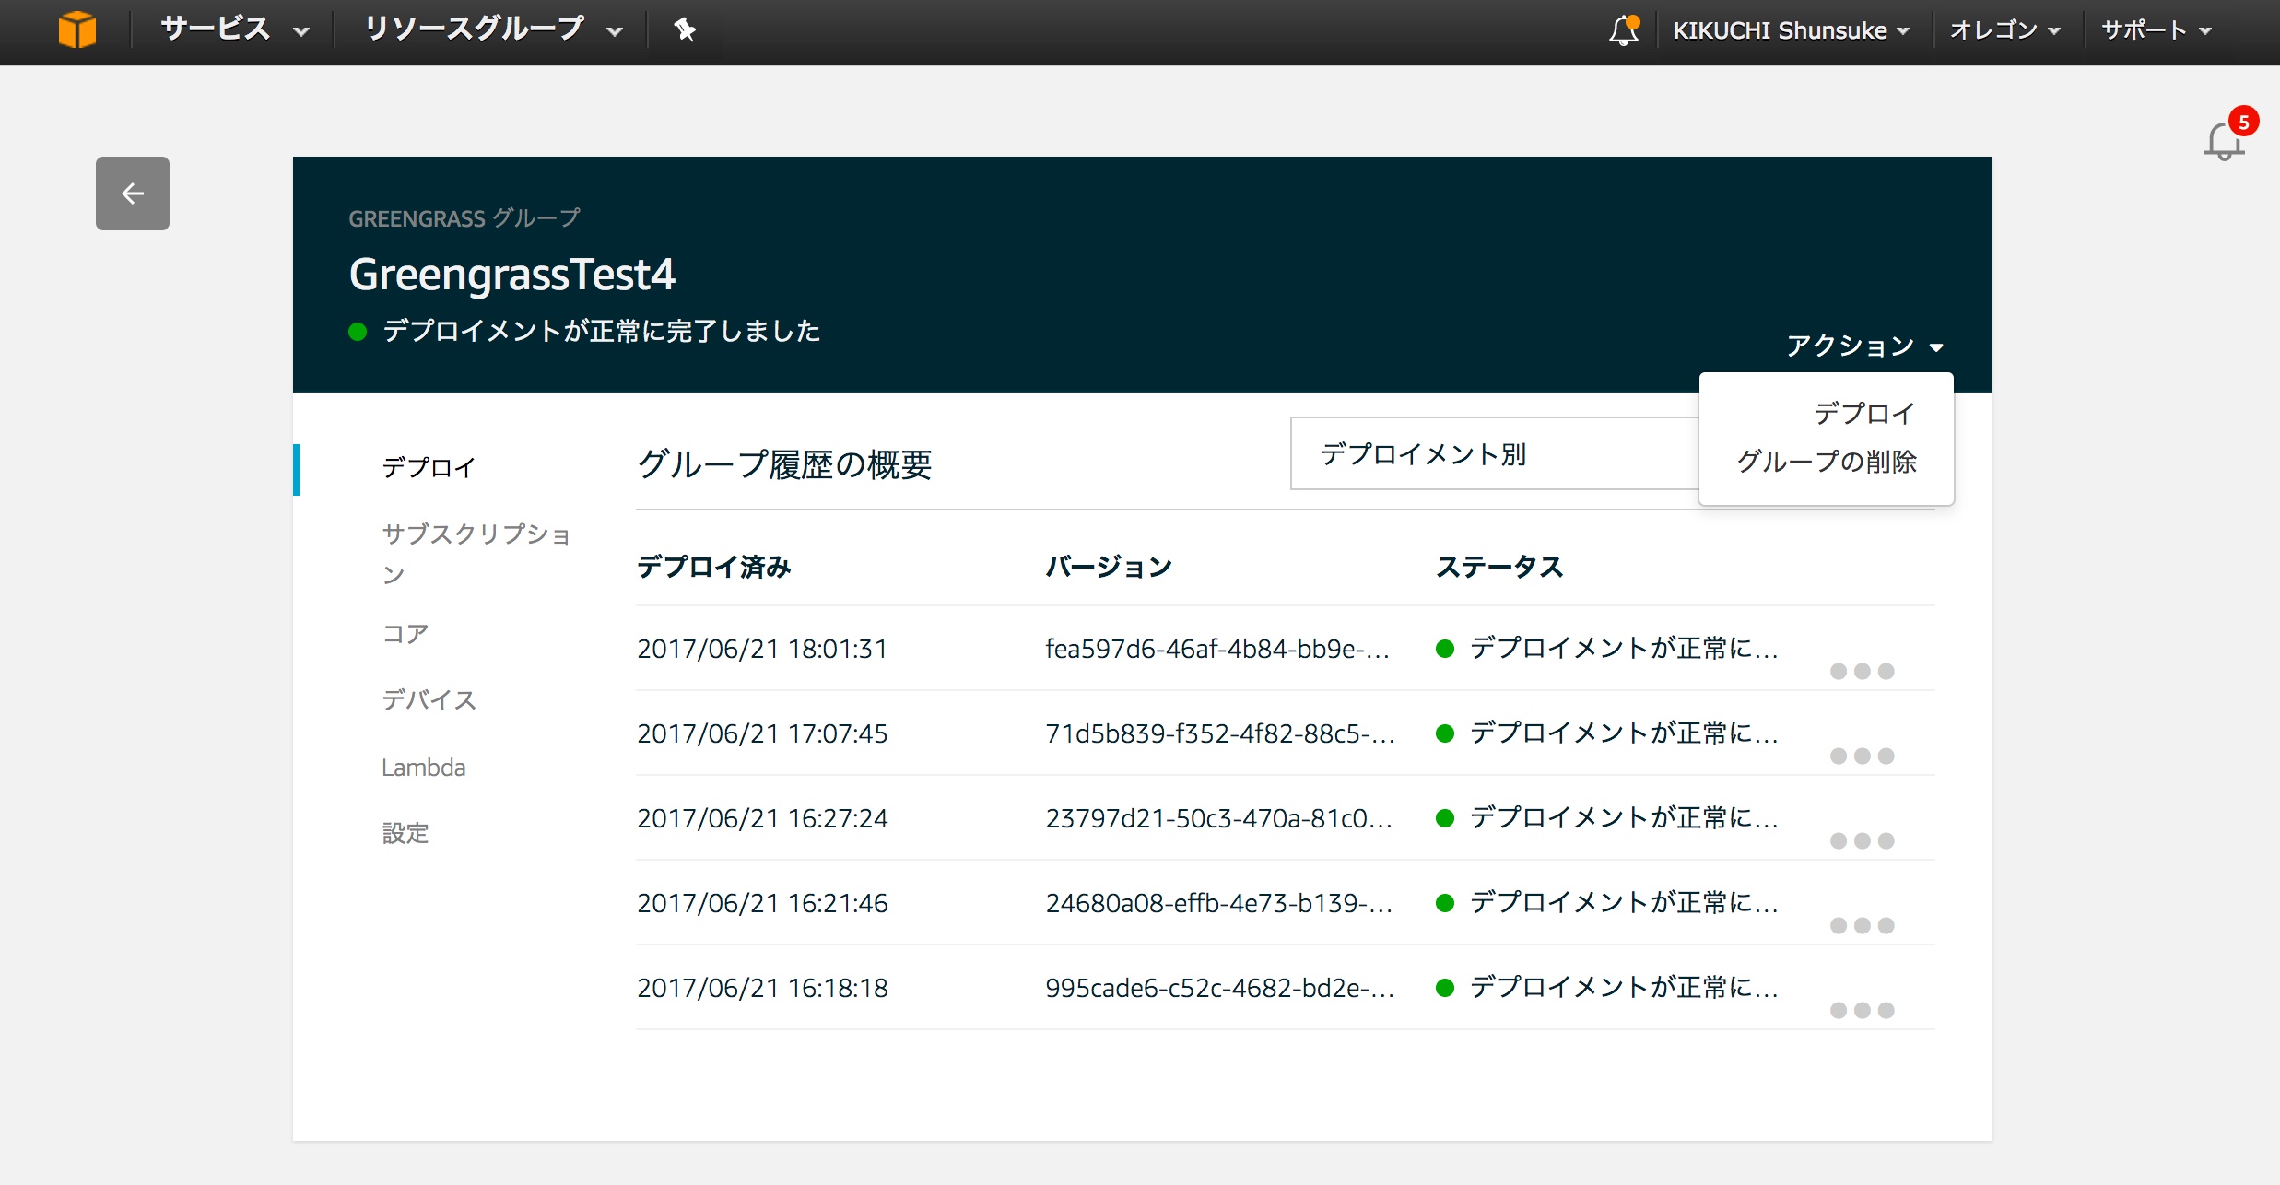Expand the リソースグループ menu
2280x1185 pixels.
click(493, 29)
